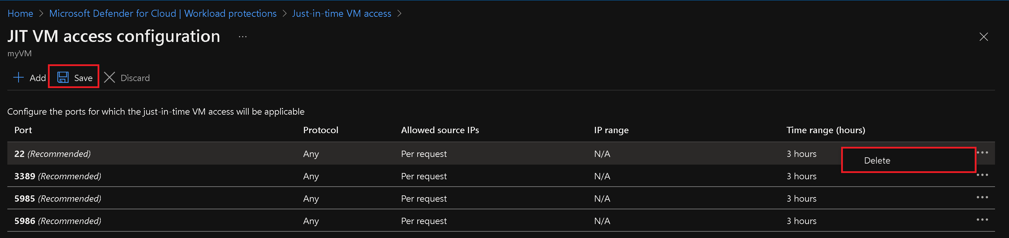Open the ellipsis menu for port 5986
This screenshot has width=1009, height=238.
[x=982, y=219]
